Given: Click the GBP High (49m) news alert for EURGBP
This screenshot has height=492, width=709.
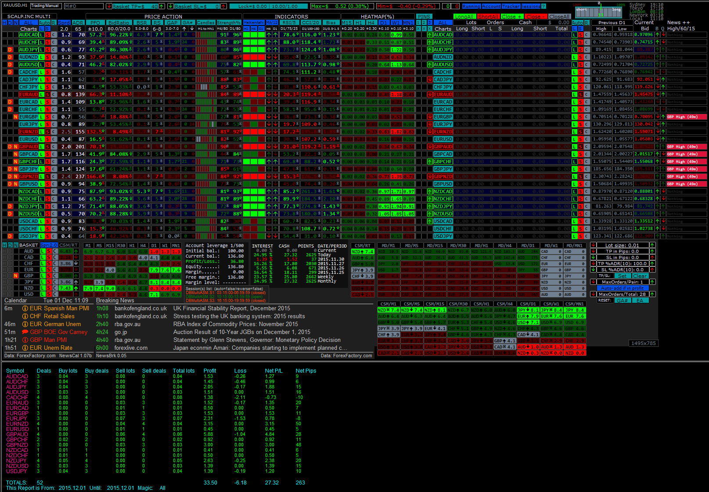Looking at the screenshot, I should pyautogui.click(x=687, y=117).
